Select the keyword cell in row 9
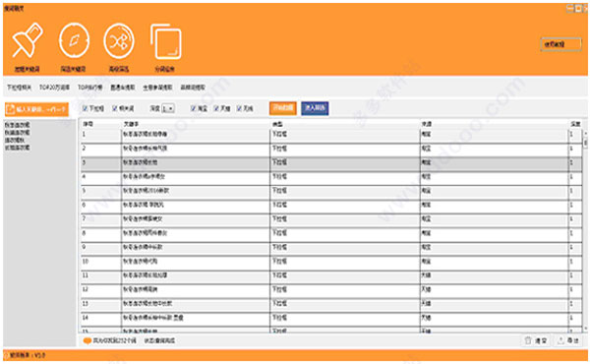Image resolution: width=590 pixels, height=364 pixels. pos(196,248)
